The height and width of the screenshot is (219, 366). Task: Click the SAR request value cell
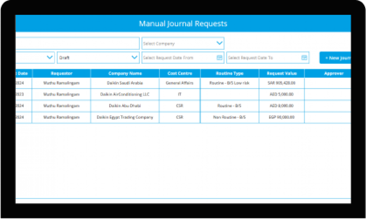(282, 83)
